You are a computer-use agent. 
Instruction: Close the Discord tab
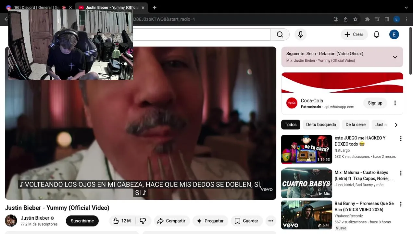coord(70,7)
